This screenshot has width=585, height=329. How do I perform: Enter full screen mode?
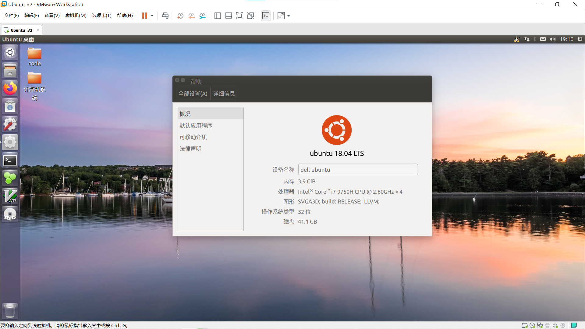click(239, 16)
